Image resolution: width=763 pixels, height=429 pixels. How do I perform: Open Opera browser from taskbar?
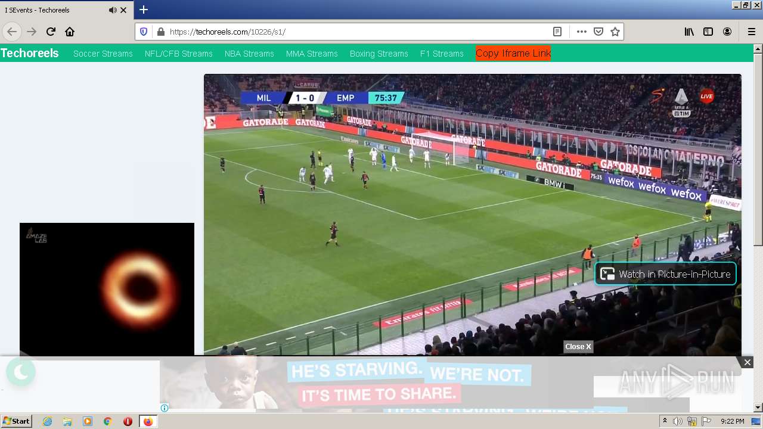128,421
